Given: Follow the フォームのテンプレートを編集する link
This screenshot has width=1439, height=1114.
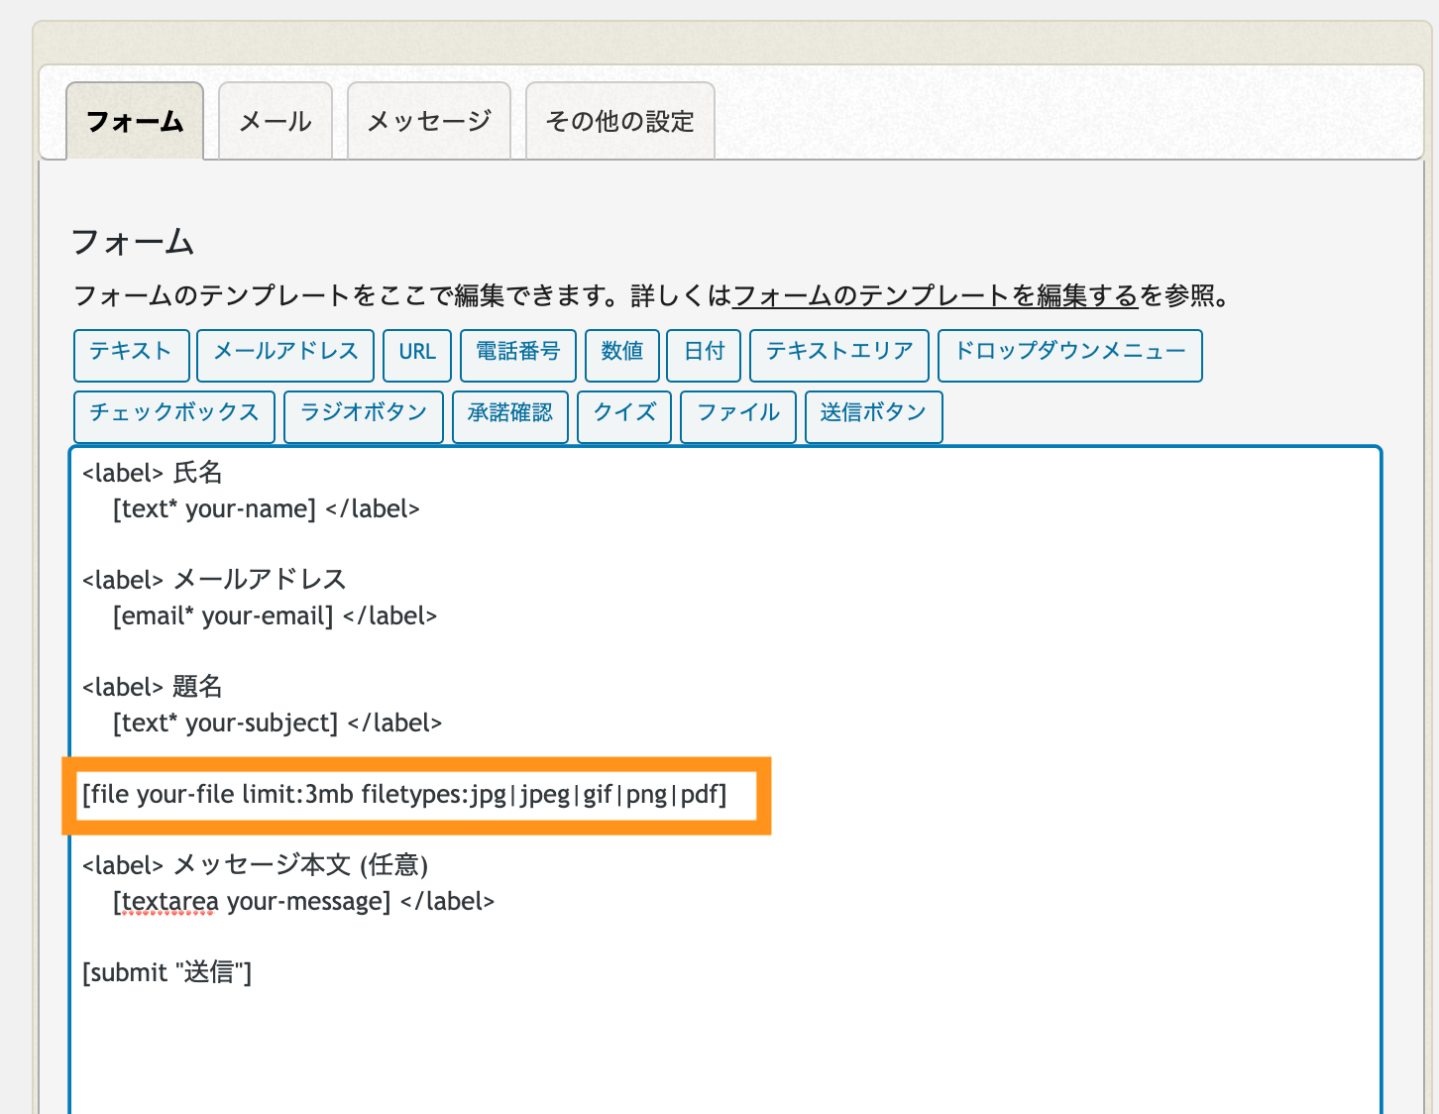Looking at the screenshot, I should [936, 295].
